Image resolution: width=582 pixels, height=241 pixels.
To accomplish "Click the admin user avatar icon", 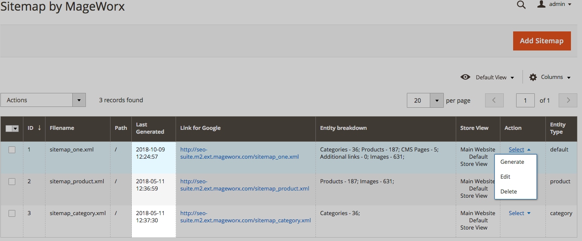I will 541,4.
